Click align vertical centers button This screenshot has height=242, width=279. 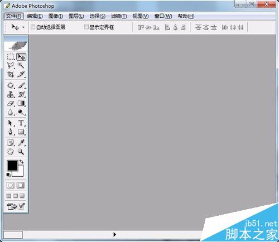(148, 27)
